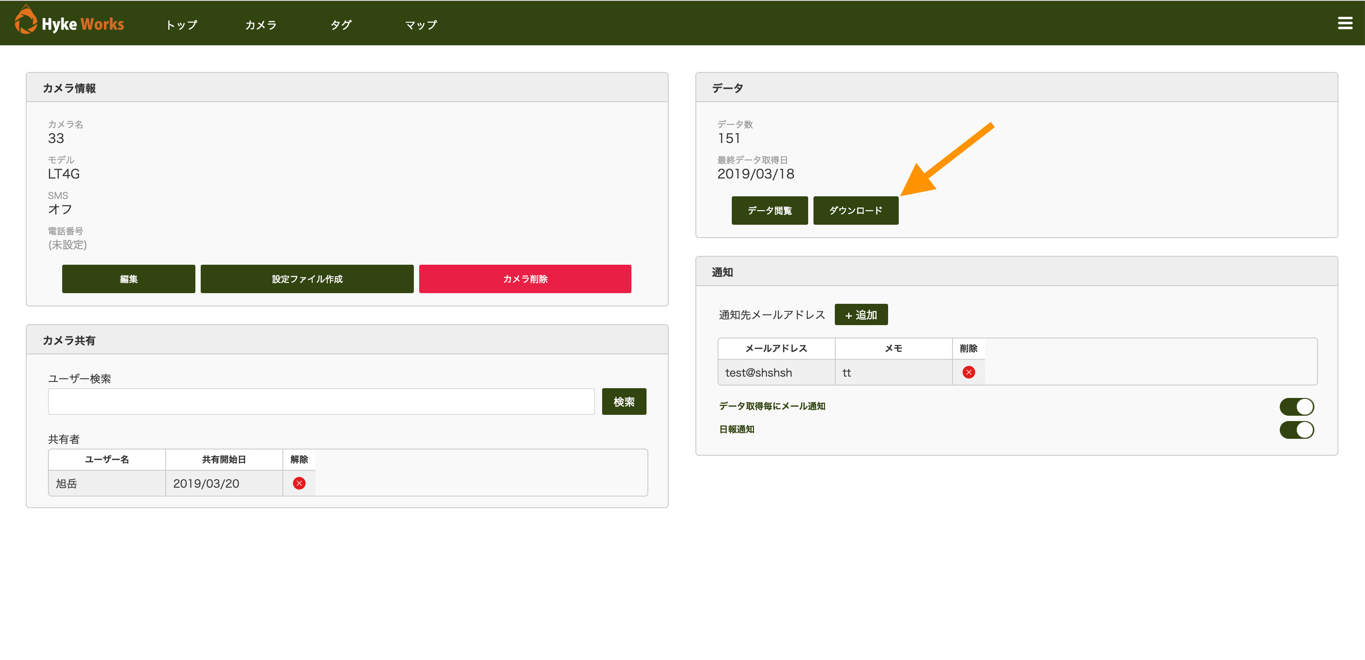This screenshot has width=1365, height=660.
Task: Toggle データ取得毎にメール通知 switch
Action: [1296, 406]
